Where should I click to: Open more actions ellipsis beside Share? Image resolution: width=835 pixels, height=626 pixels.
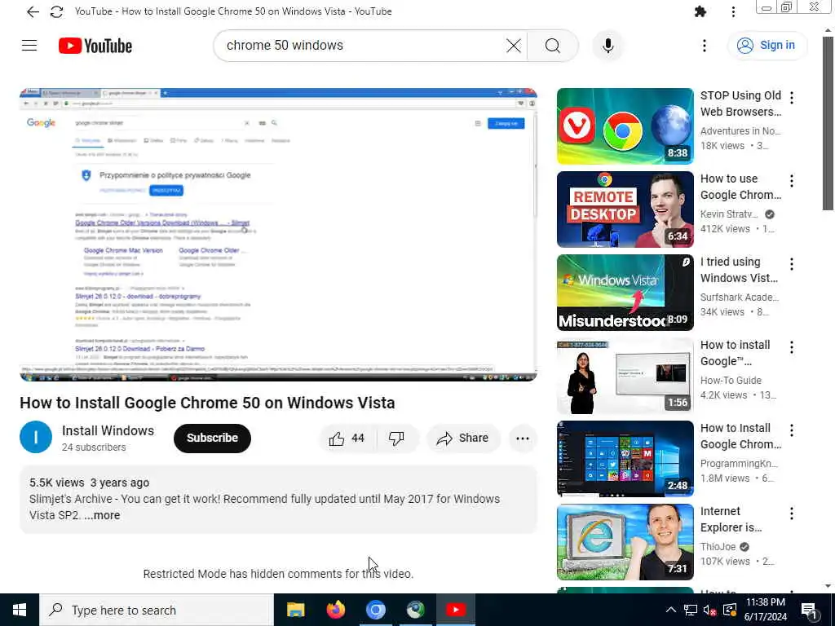[x=523, y=439]
